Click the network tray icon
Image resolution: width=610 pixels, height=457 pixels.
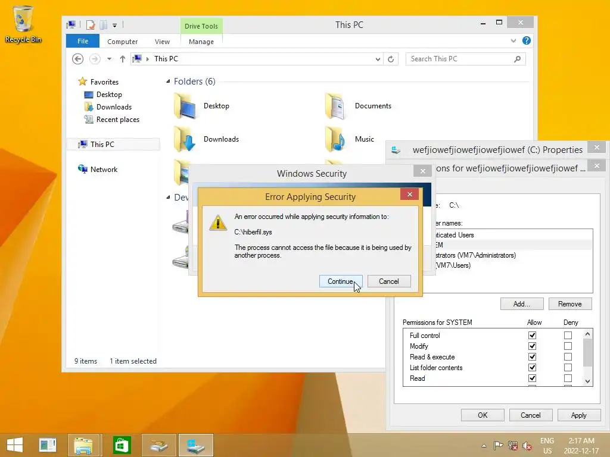tap(513, 446)
